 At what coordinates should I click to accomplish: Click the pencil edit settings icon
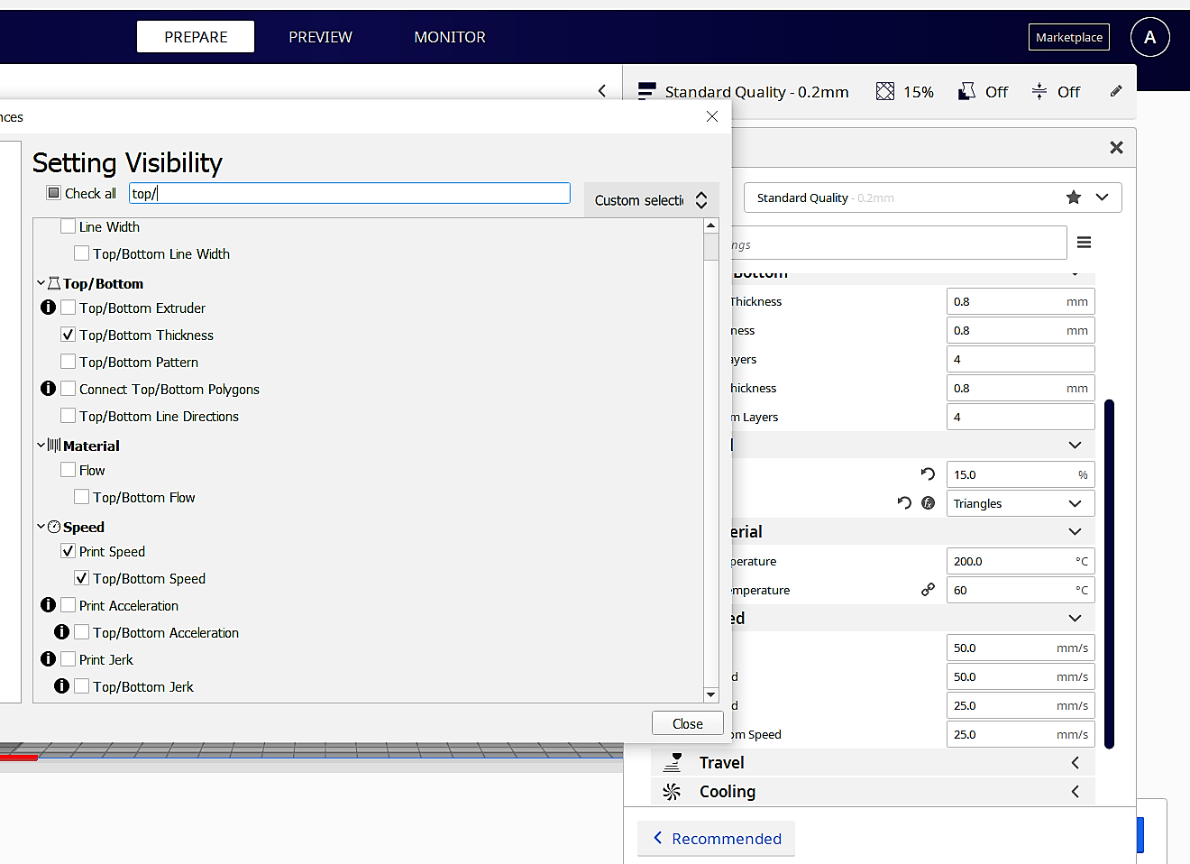pos(1116,91)
